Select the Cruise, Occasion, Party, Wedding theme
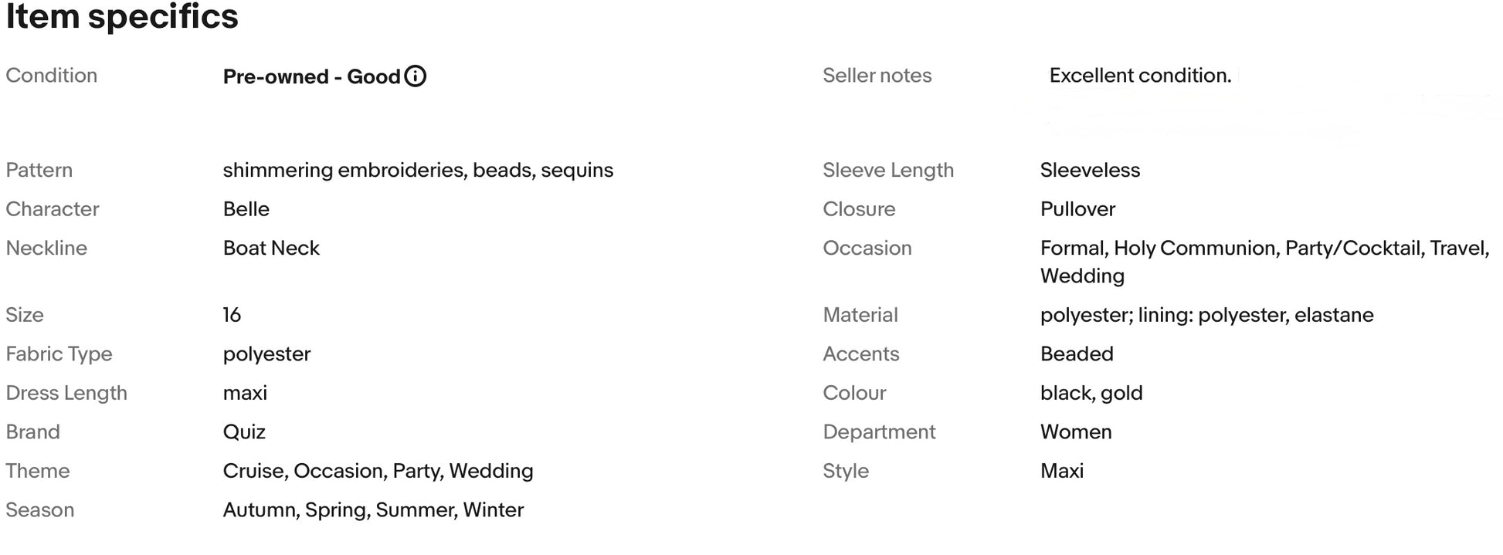The image size is (1503, 555). tap(378, 471)
